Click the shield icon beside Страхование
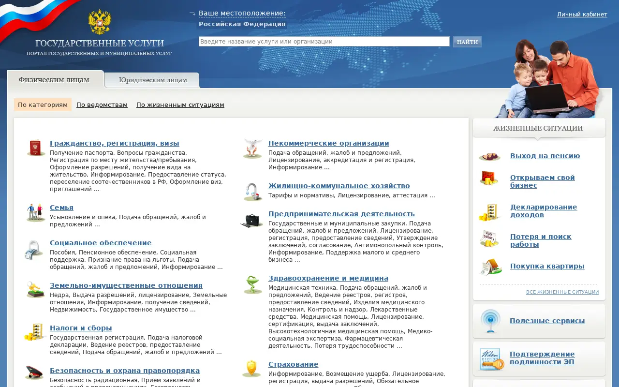The image size is (619, 387). (252, 369)
